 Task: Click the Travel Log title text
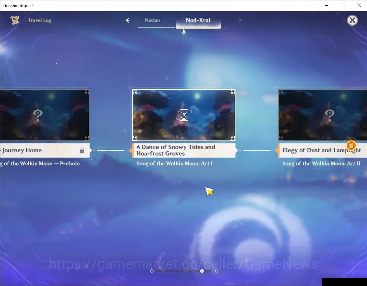pyautogui.click(x=39, y=20)
